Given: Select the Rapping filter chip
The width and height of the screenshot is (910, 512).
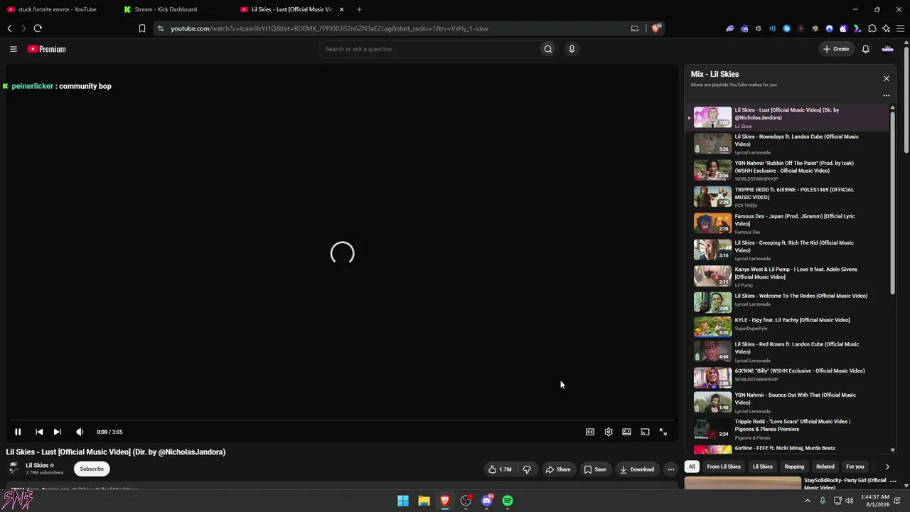Looking at the screenshot, I should click(794, 466).
